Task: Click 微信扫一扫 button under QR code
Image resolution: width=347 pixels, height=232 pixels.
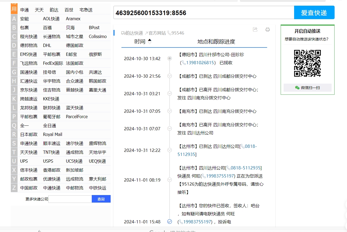Action: coord(307,88)
